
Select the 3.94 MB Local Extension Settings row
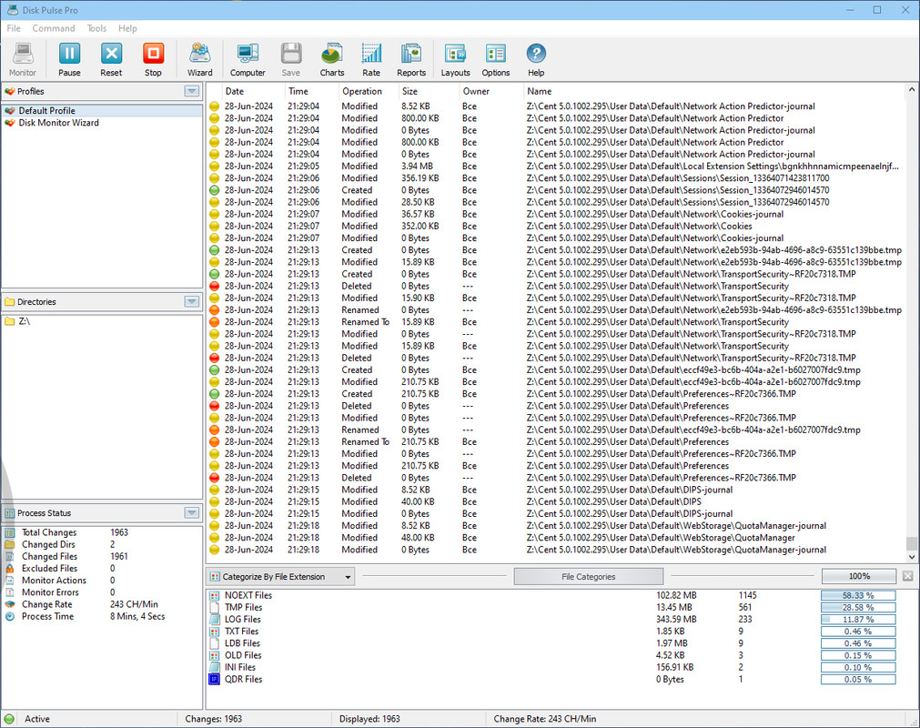click(x=556, y=166)
